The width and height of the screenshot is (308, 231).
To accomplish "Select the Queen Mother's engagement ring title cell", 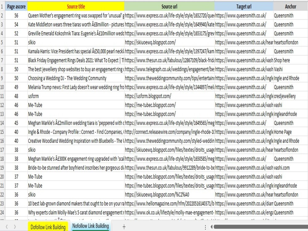I will point(76,15).
